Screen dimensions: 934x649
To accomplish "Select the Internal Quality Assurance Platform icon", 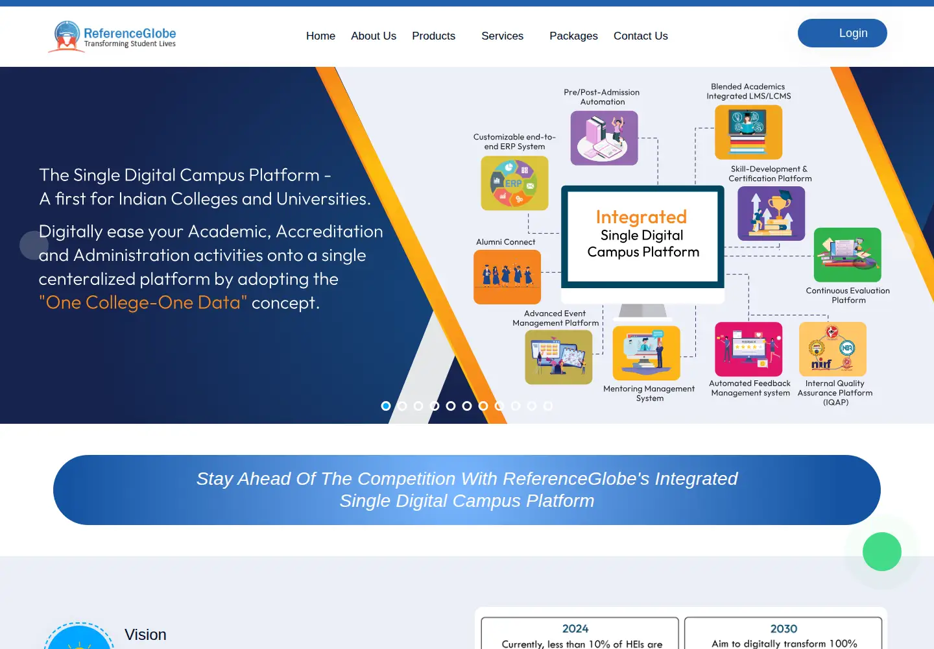I will [833, 349].
